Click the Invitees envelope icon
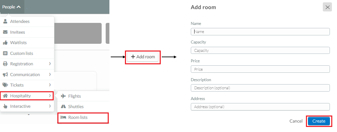The height and width of the screenshot is (132, 337). click(x=5, y=32)
